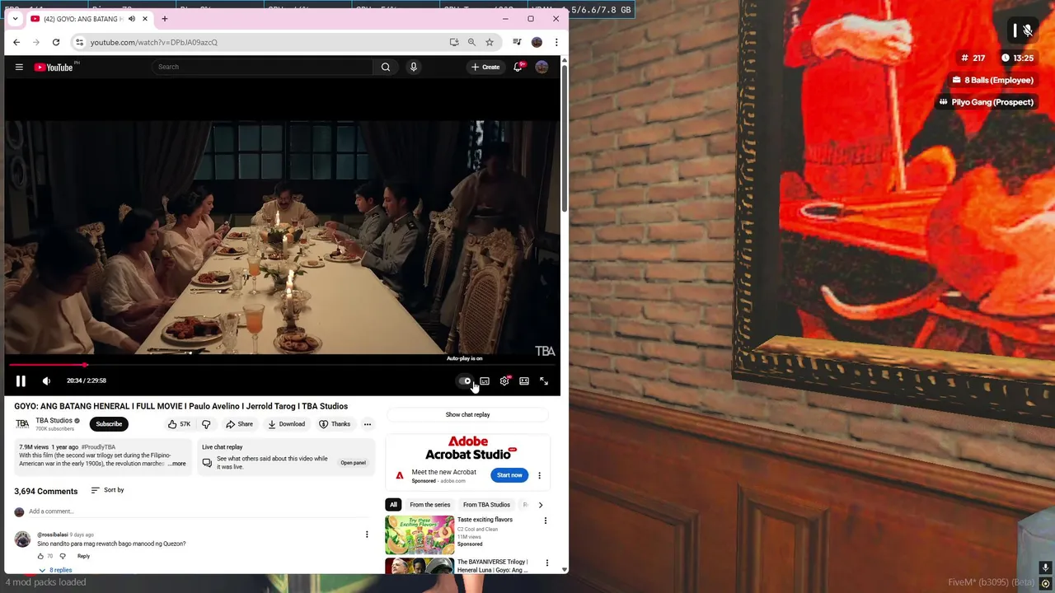Screen dimensions: 1055x593
Task: Open the #ProudlyTBA hashtag
Action: (x=98, y=447)
